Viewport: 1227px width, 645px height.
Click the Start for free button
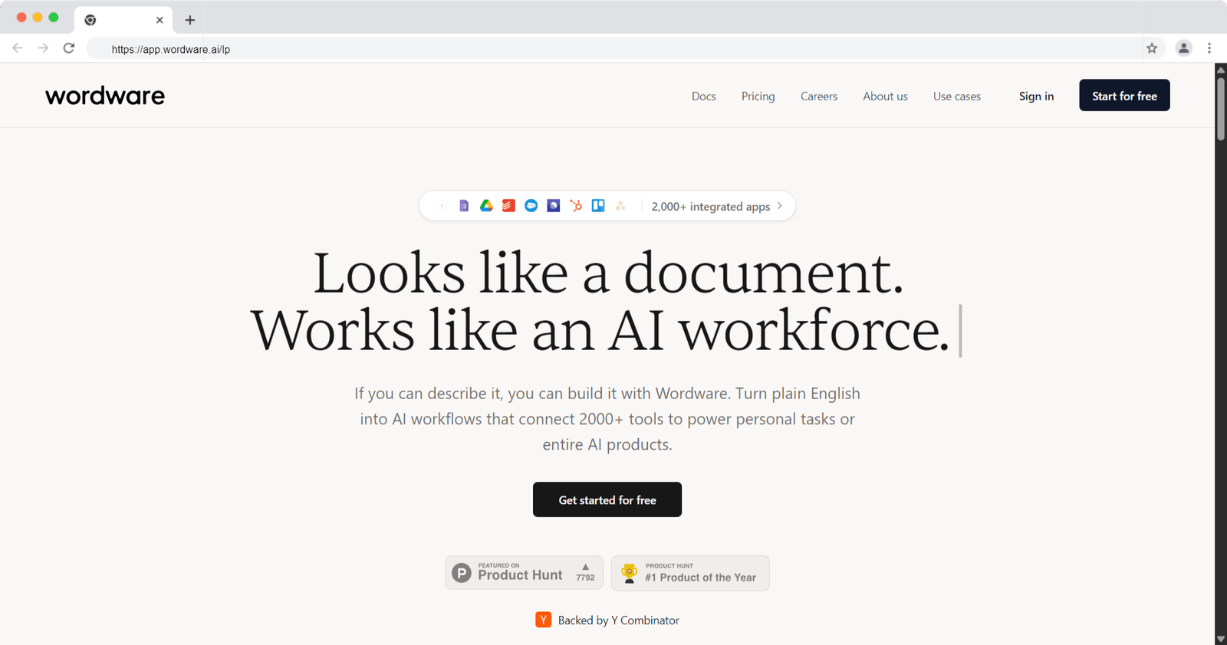pos(1124,96)
